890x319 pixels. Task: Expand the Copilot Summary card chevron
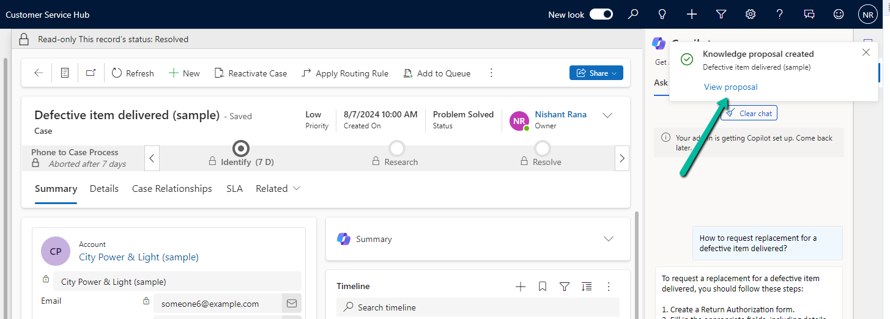(608, 239)
